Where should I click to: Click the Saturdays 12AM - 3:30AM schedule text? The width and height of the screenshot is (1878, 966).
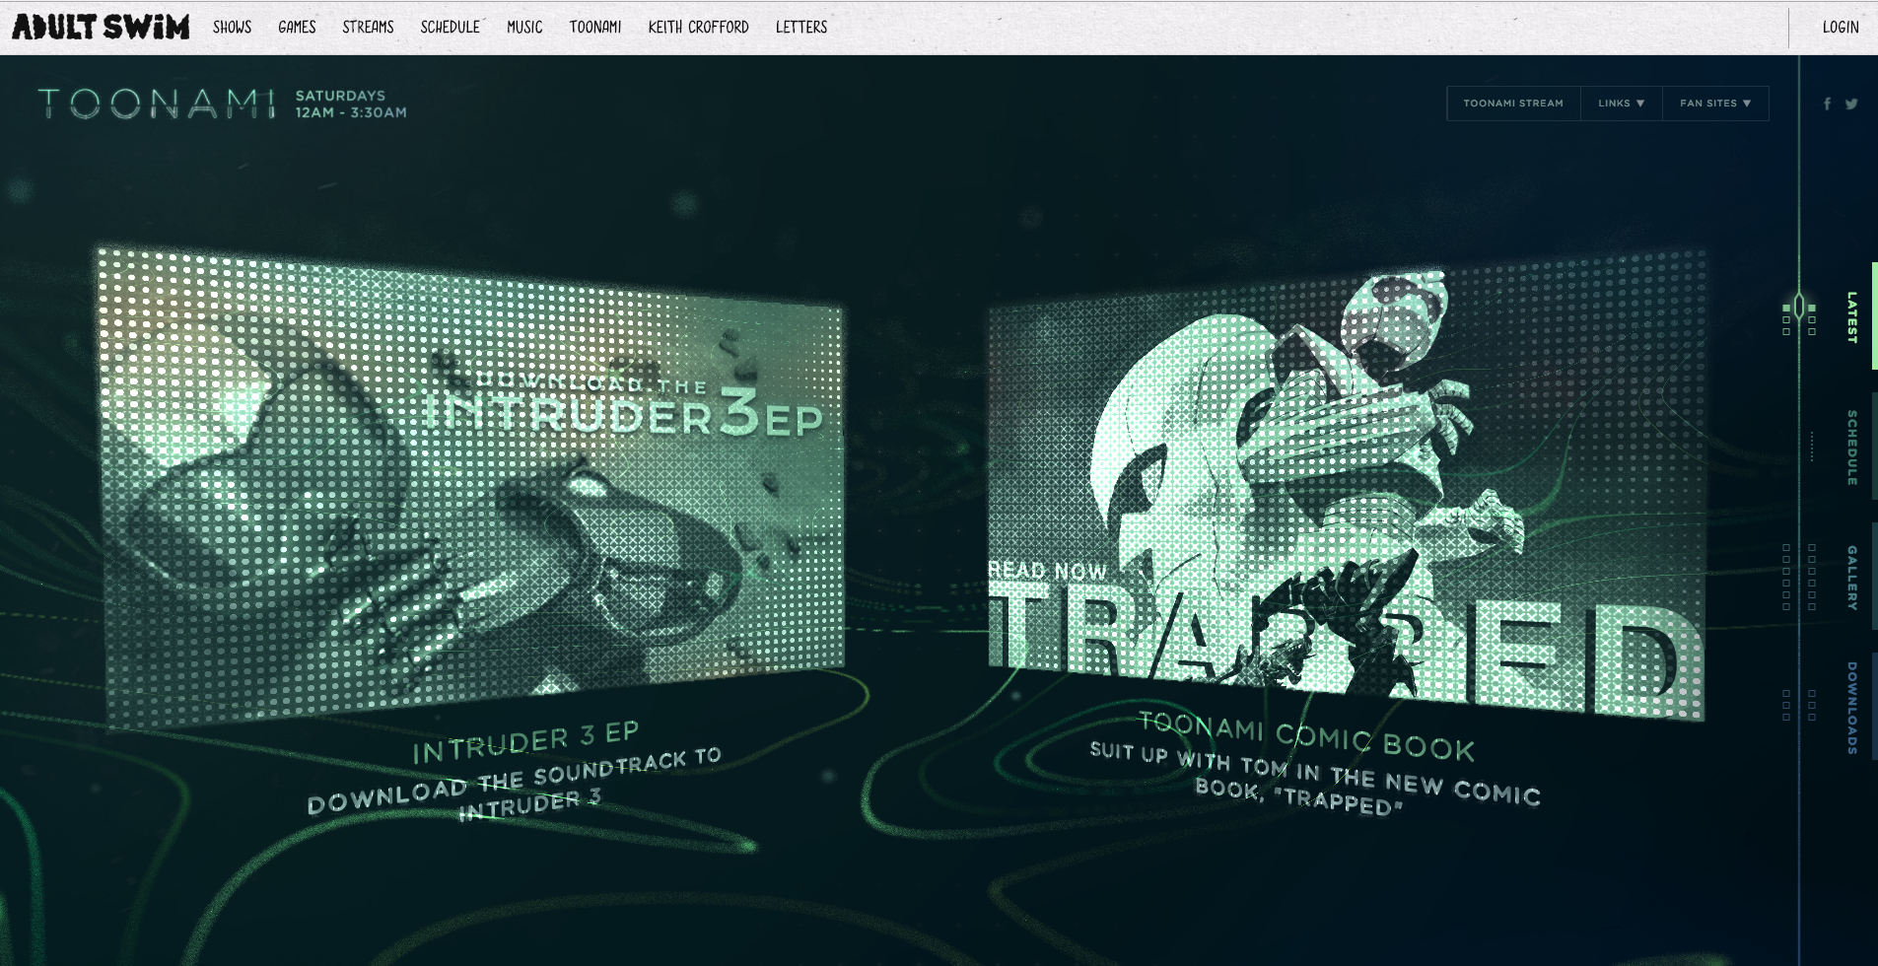[351, 103]
